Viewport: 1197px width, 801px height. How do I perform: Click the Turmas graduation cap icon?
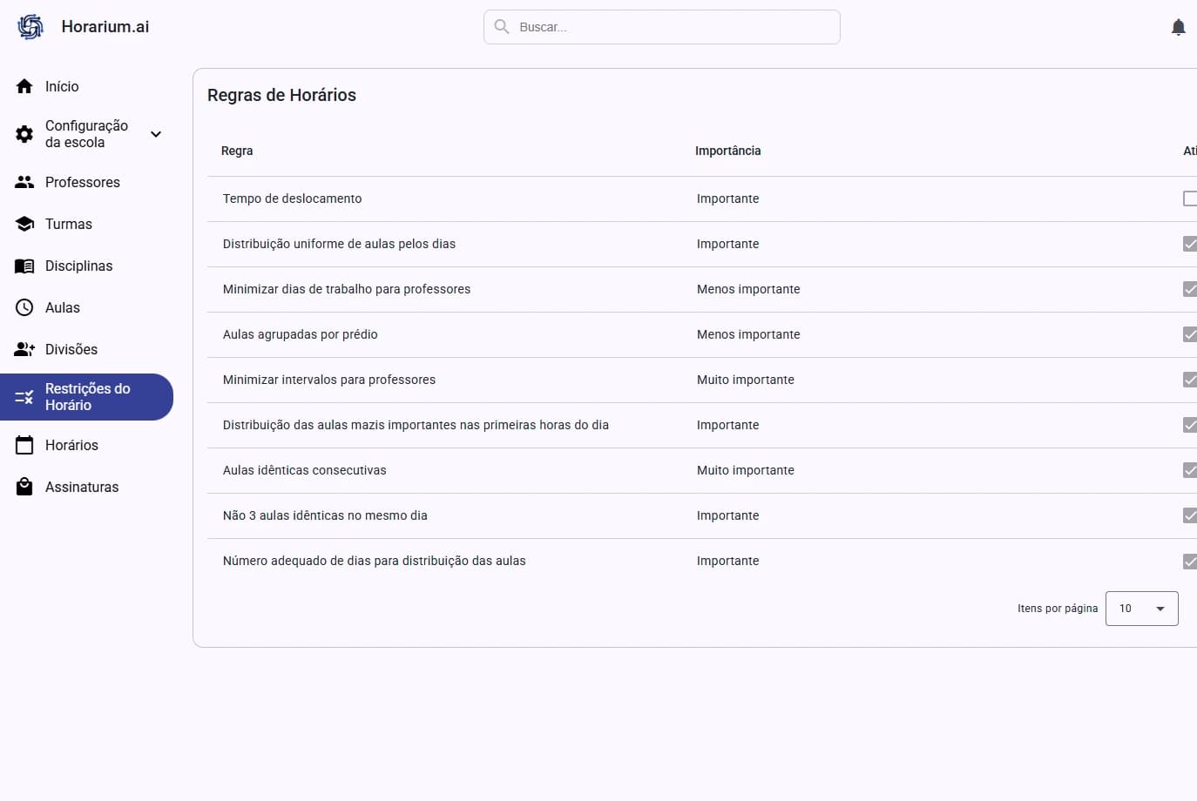coord(24,224)
